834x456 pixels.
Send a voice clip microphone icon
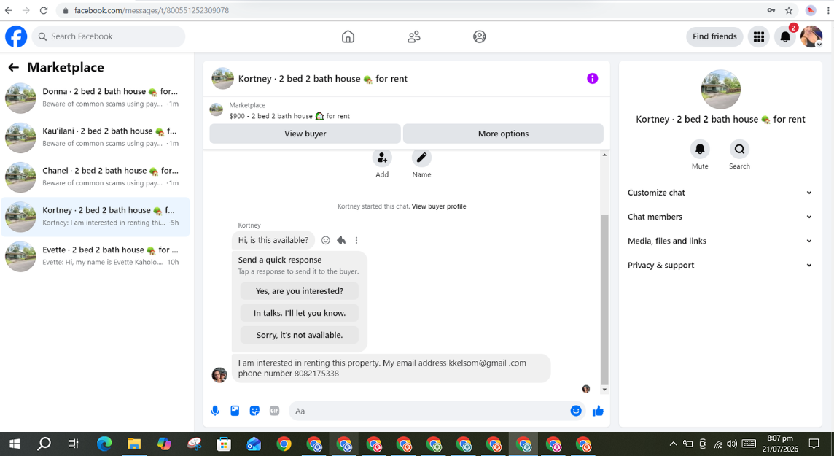coord(215,411)
